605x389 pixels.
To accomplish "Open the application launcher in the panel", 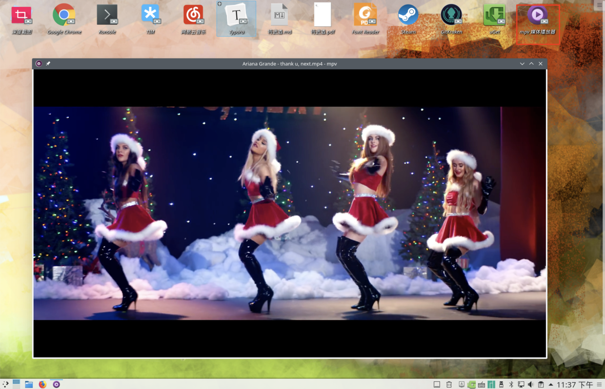I will [x=5, y=384].
